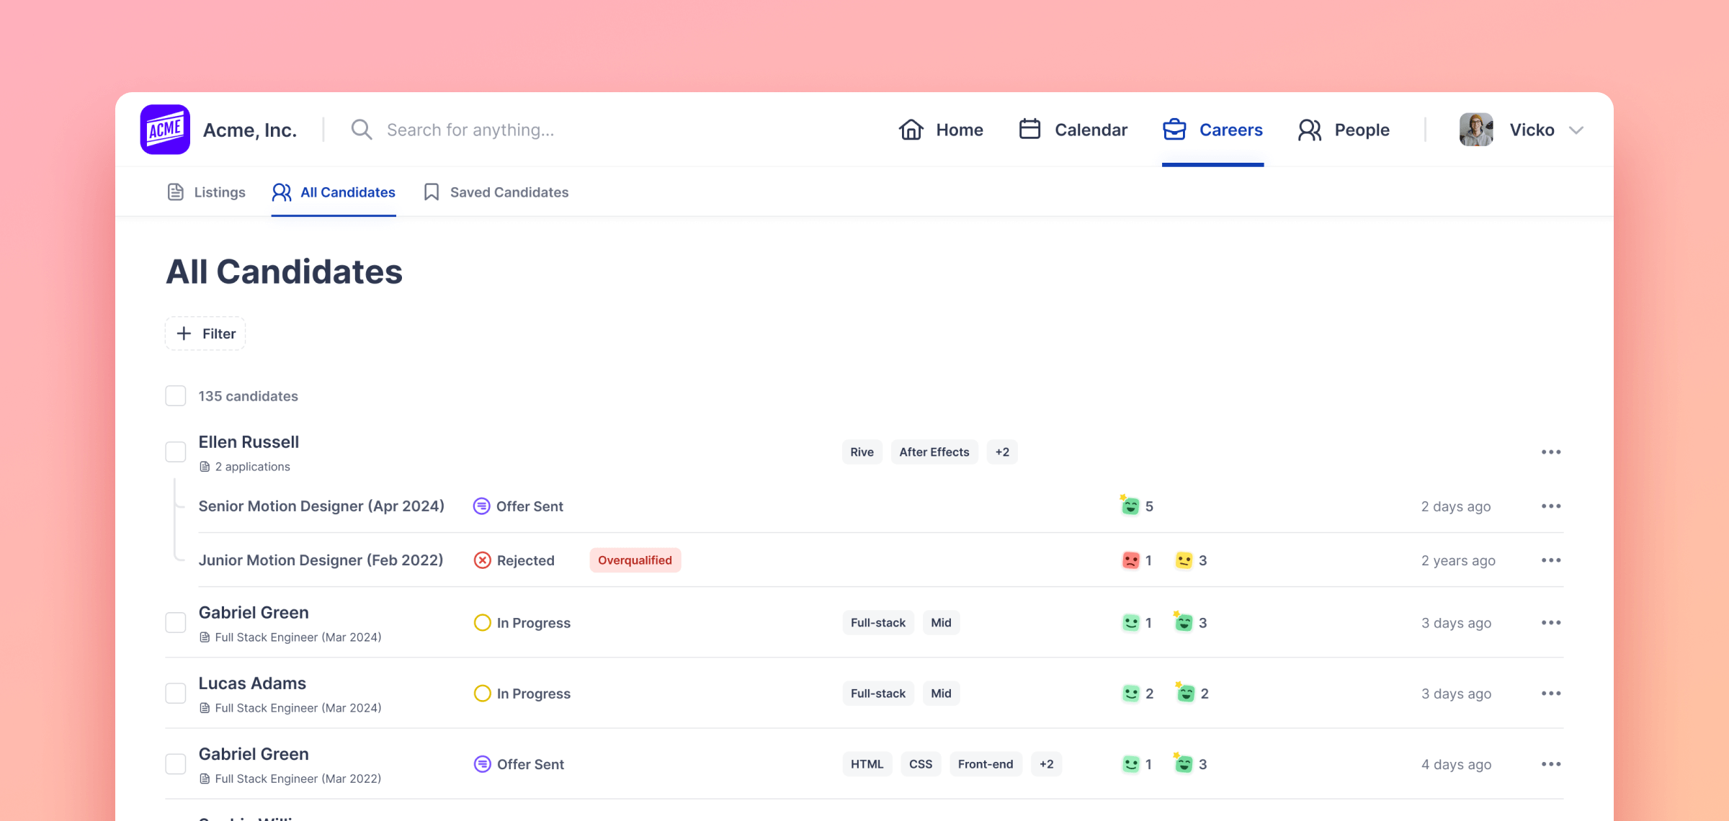
Task: Check the Lucas Adams checkbox
Action: coord(176,693)
